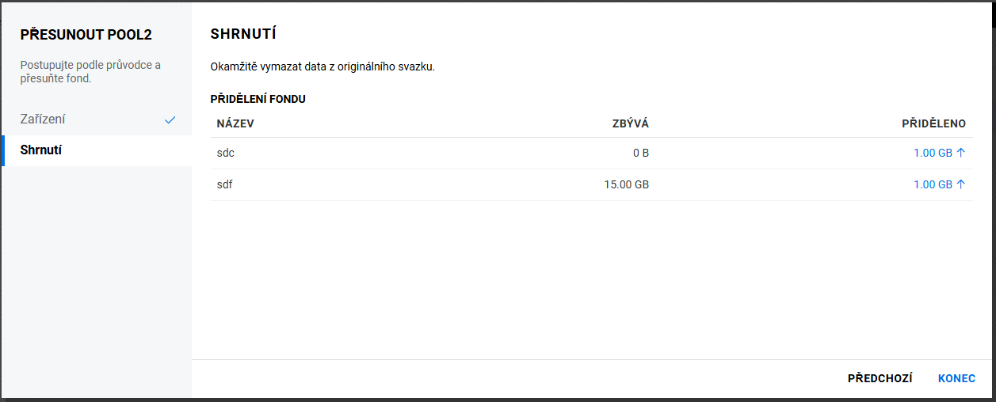Click the 0 B remaining value
996x402 pixels.
coord(640,153)
